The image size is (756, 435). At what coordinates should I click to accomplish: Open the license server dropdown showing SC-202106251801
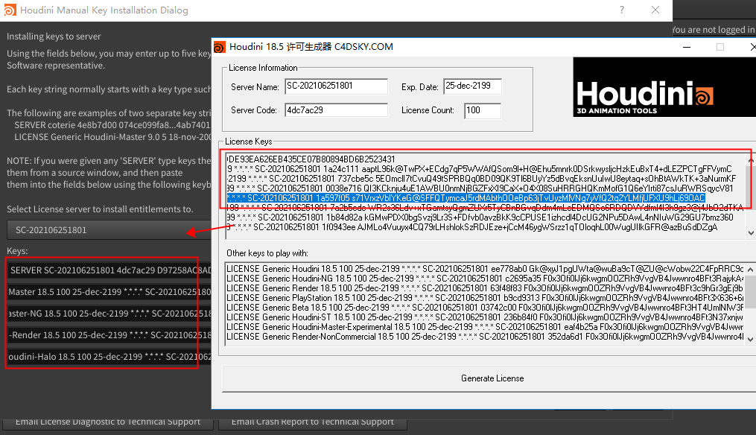109,230
